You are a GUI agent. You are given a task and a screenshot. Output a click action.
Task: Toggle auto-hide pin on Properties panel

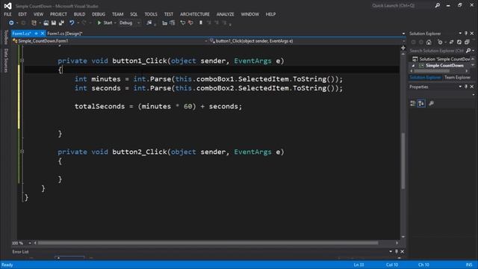(466, 87)
